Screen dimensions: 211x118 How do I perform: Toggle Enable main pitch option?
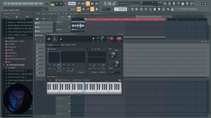[x=63, y=80]
